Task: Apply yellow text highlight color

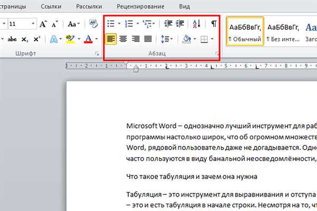Action: point(70,39)
